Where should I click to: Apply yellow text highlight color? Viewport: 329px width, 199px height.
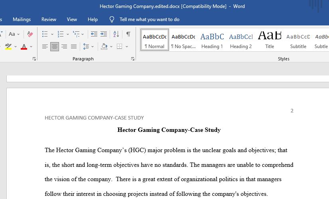coord(8,46)
